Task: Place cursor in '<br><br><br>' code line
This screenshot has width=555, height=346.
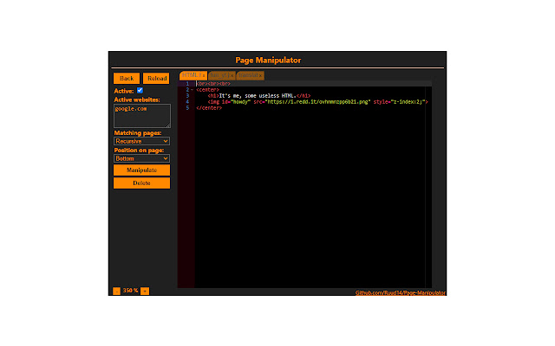Action: pyautogui.click(x=213, y=84)
